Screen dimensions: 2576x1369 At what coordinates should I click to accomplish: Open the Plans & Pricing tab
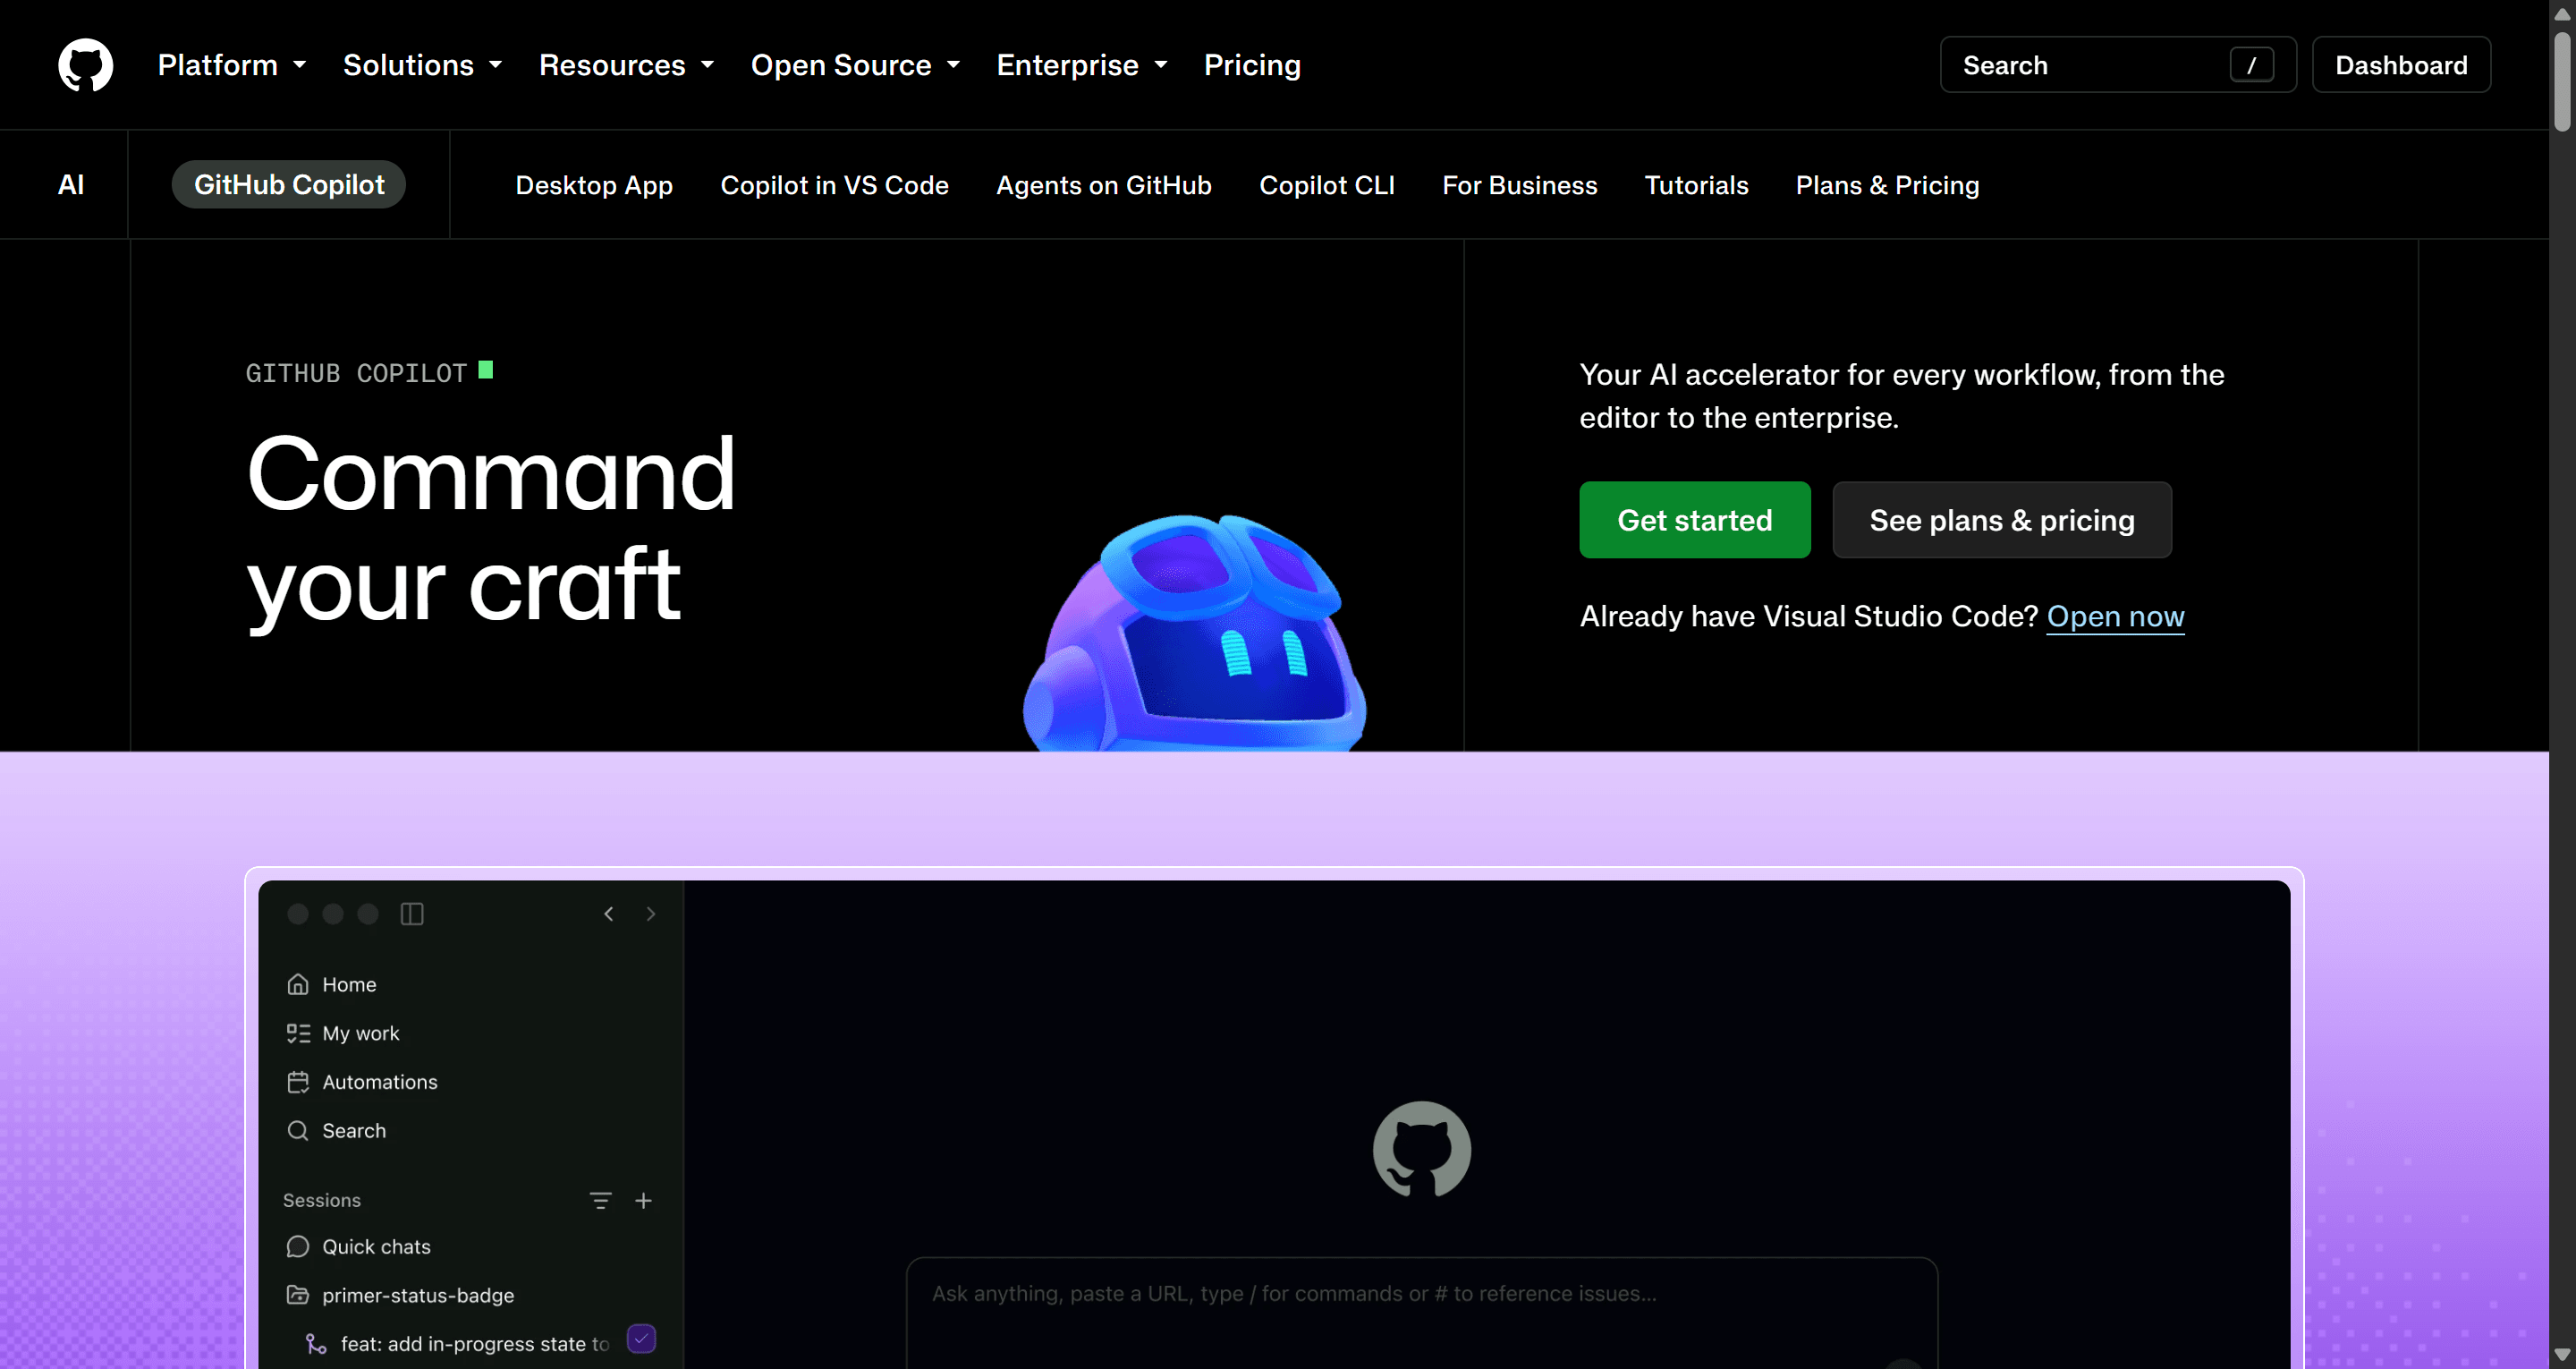click(x=1887, y=185)
